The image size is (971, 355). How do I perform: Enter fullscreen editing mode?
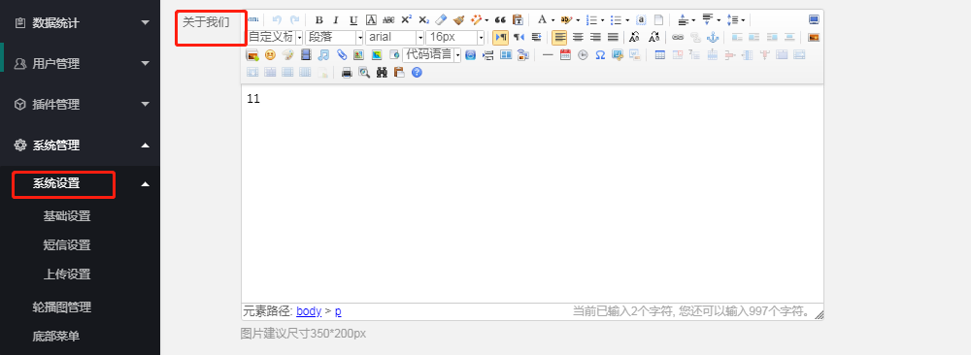[x=814, y=19]
